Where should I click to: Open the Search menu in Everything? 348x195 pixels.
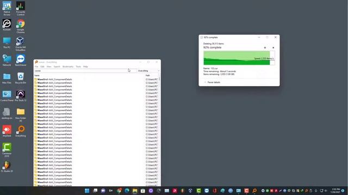click(x=57, y=67)
